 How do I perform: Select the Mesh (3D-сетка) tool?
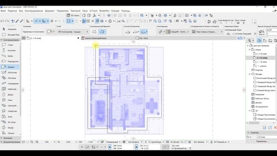(x=10, y=122)
